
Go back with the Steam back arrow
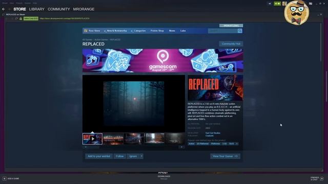pyautogui.click(x=4, y=9)
